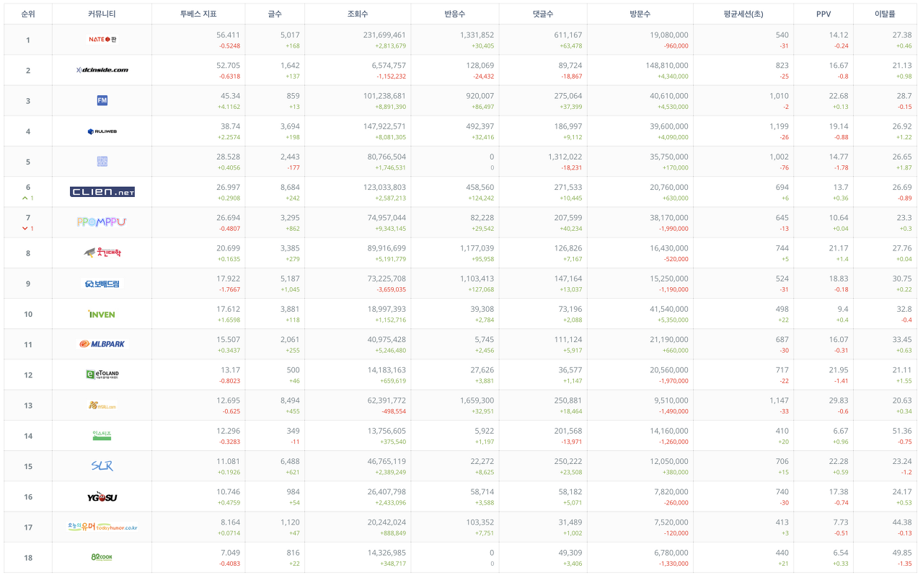Sort by the 댓글수 column header
923x578 pixels.
pos(543,14)
